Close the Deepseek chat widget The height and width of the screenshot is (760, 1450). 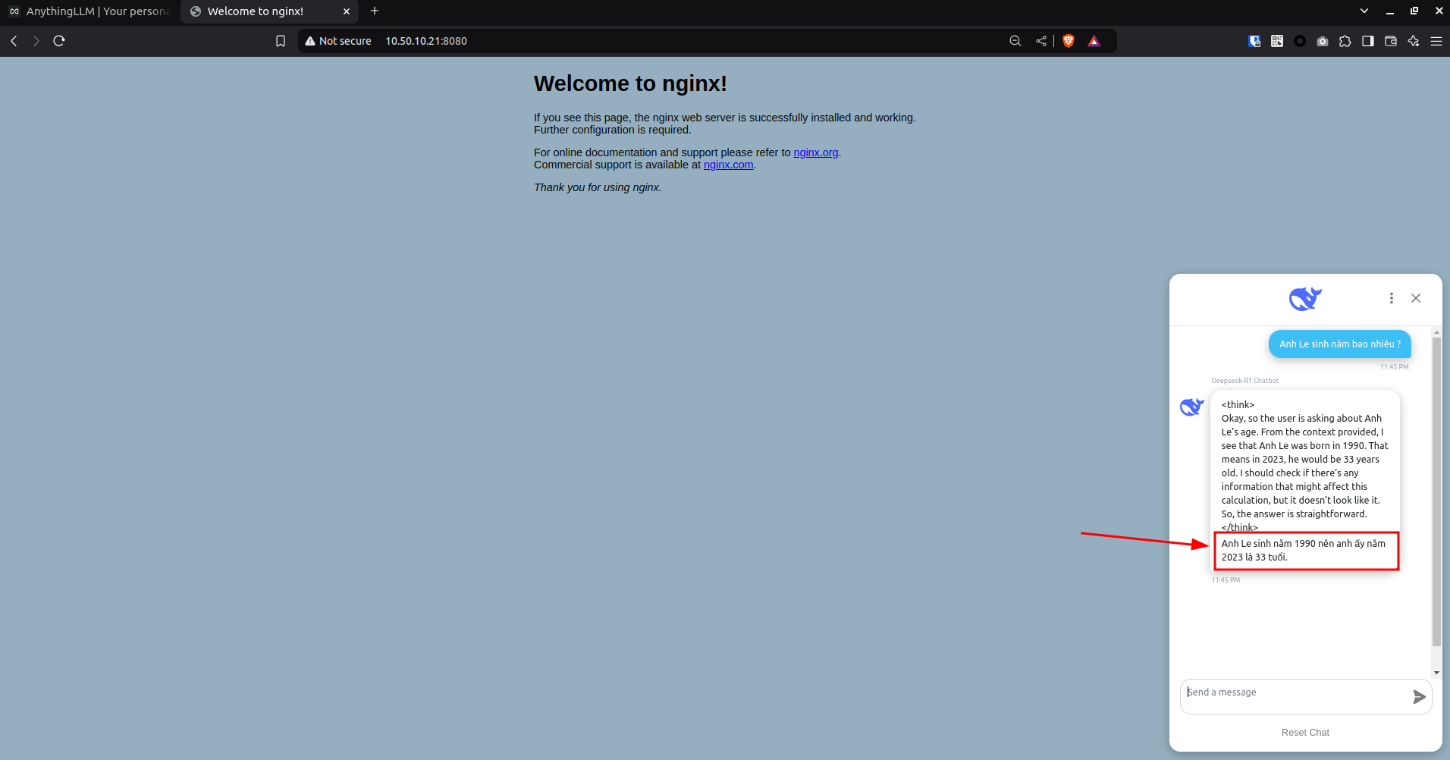pyautogui.click(x=1415, y=298)
